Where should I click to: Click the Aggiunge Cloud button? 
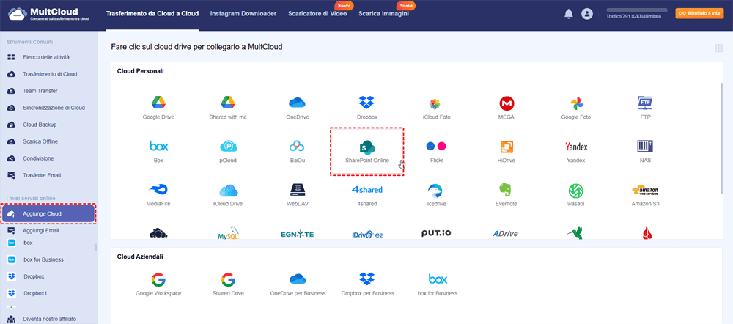pos(48,213)
